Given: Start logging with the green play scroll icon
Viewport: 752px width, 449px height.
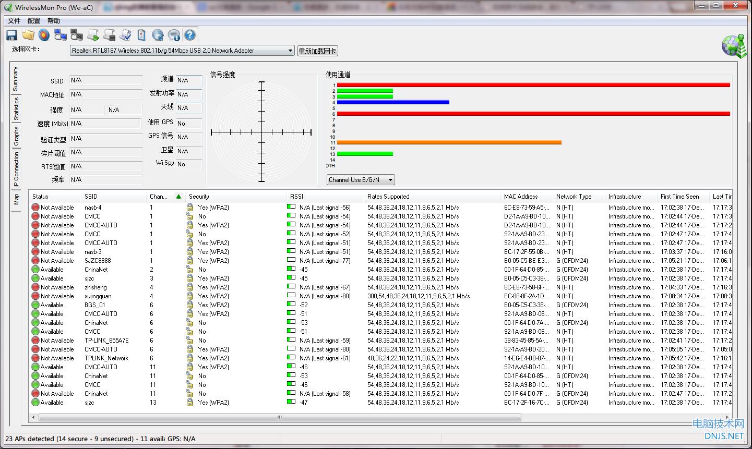Looking at the screenshot, I should [93, 35].
